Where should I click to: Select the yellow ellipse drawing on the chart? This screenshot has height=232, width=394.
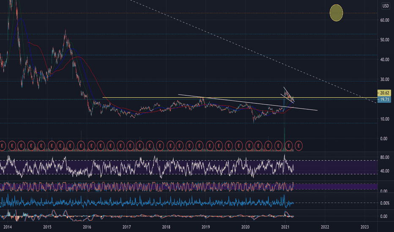[336, 13]
